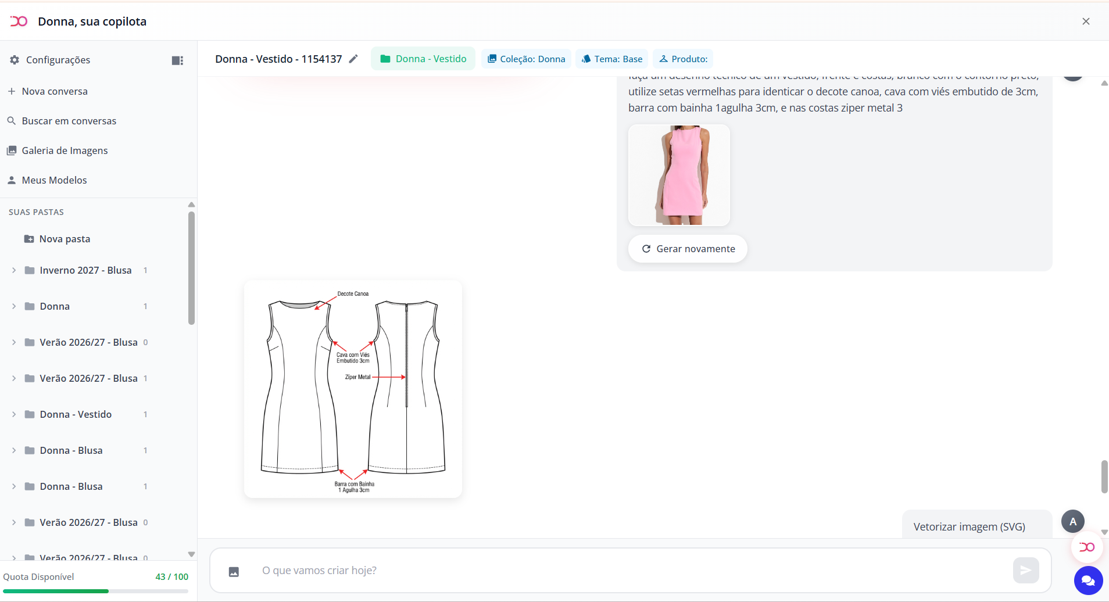This screenshot has height=602, width=1109.
Task: Collapse sidebar with the panel toggle icon
Action: coord(177,60)
